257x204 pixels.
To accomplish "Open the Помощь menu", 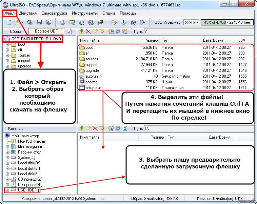I will coord(128,13).
